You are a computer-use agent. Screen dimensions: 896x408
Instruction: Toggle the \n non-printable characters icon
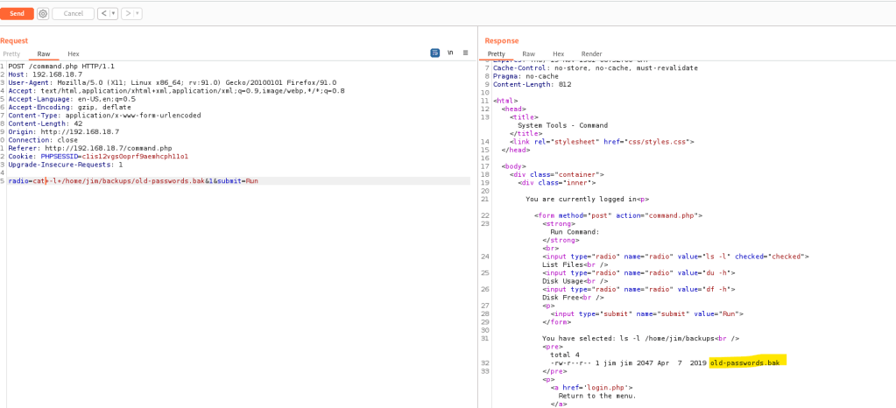450,53
